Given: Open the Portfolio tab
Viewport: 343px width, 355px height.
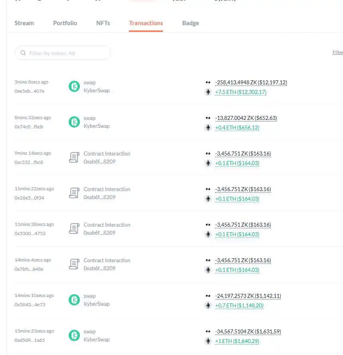Looking at the screenshot, I should tap(65, 23).
